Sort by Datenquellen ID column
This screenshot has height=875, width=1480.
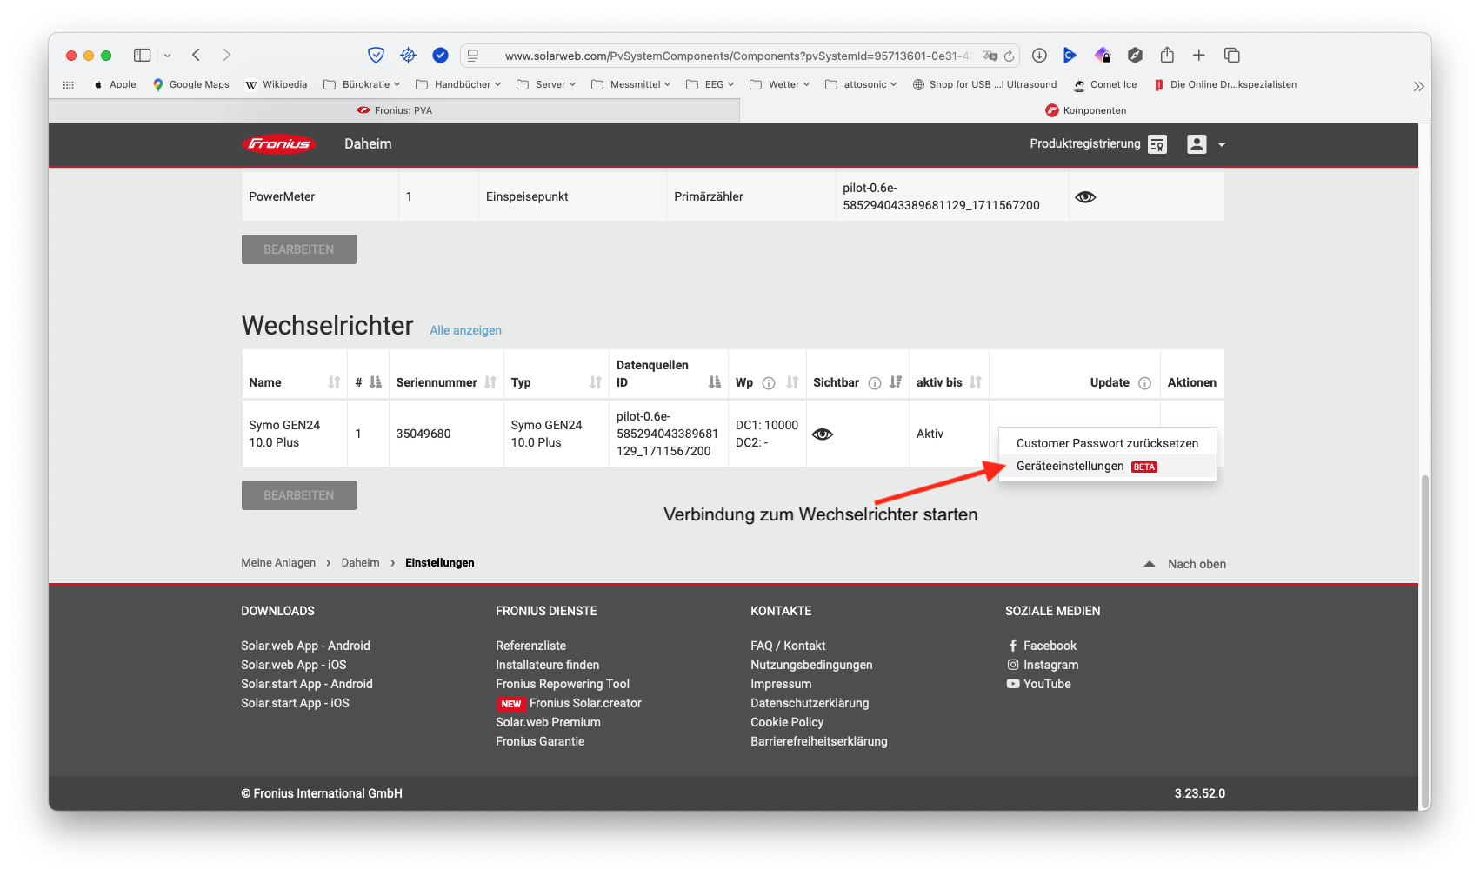pyautogui.click(x=715, y=382)
